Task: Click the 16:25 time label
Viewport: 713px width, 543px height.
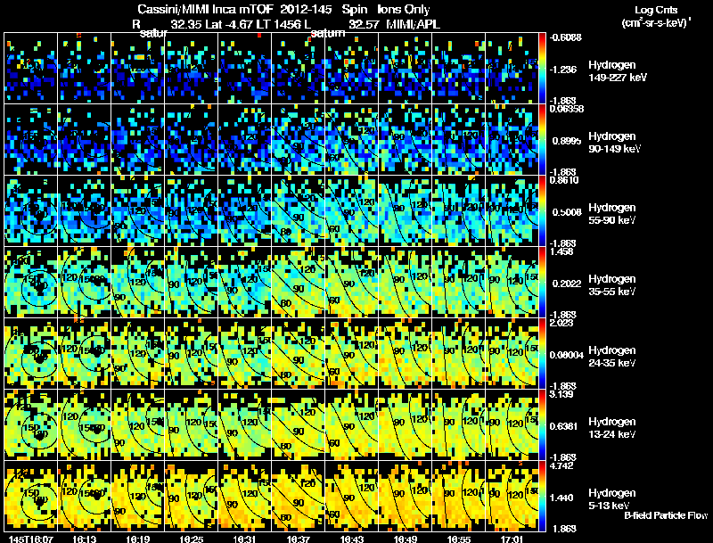Action: (192, 539)
